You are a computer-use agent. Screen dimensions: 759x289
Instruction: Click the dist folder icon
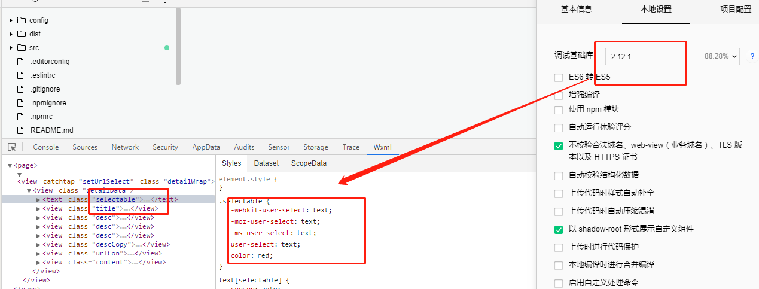point(22,34)
